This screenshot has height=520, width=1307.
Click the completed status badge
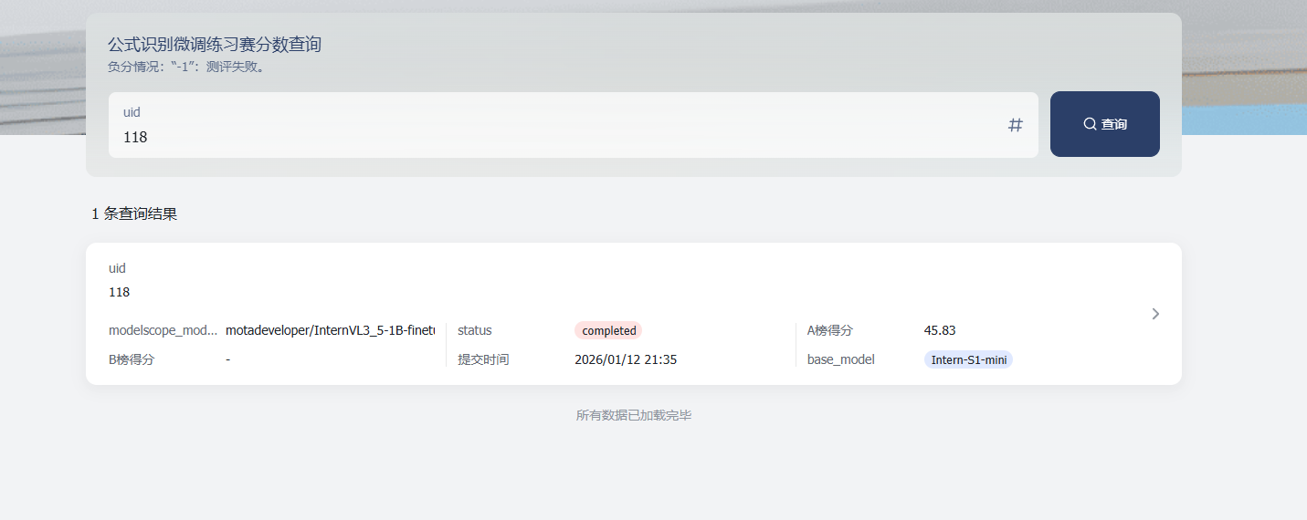[608, 330]
